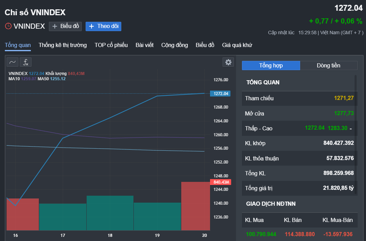Click the MA10 legend label
This screenshot has height=241, width=366.
tap(14, 79)
